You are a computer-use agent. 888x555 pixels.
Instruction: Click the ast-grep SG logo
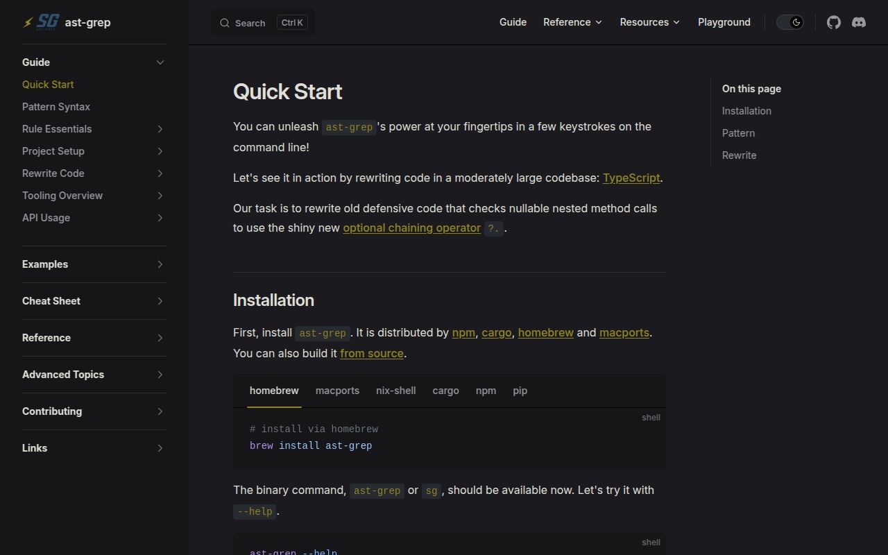(x=41, y=22)
